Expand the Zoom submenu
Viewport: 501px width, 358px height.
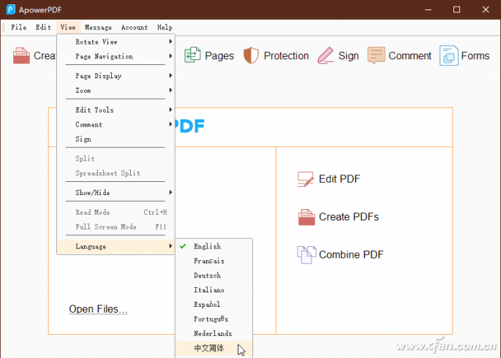(116, 91)
